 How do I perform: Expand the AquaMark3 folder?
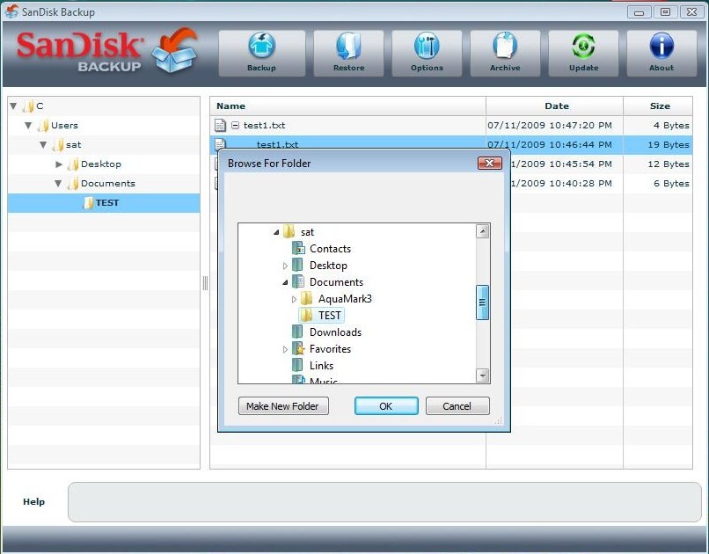point(294,299)
